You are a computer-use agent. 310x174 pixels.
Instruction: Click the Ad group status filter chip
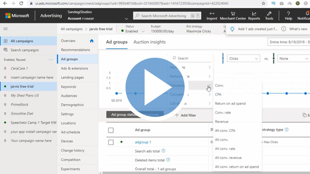point(135,114)
